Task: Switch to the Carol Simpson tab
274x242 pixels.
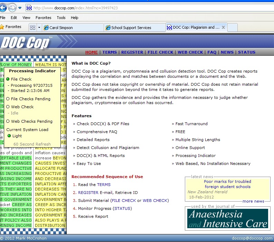Action: tap(73, 27)
